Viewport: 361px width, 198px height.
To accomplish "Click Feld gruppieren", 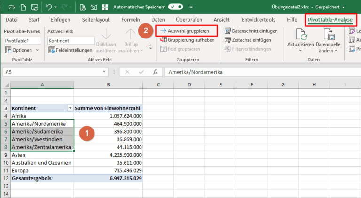I will pyautogui.click(x=180, y=49).
